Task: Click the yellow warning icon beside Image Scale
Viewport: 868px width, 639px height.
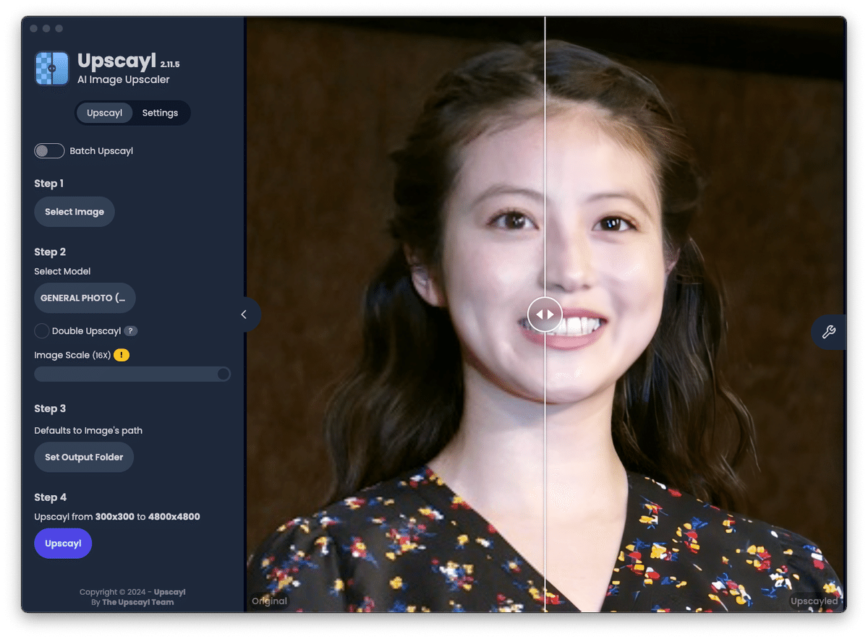Action: click(x=122, y=355)
